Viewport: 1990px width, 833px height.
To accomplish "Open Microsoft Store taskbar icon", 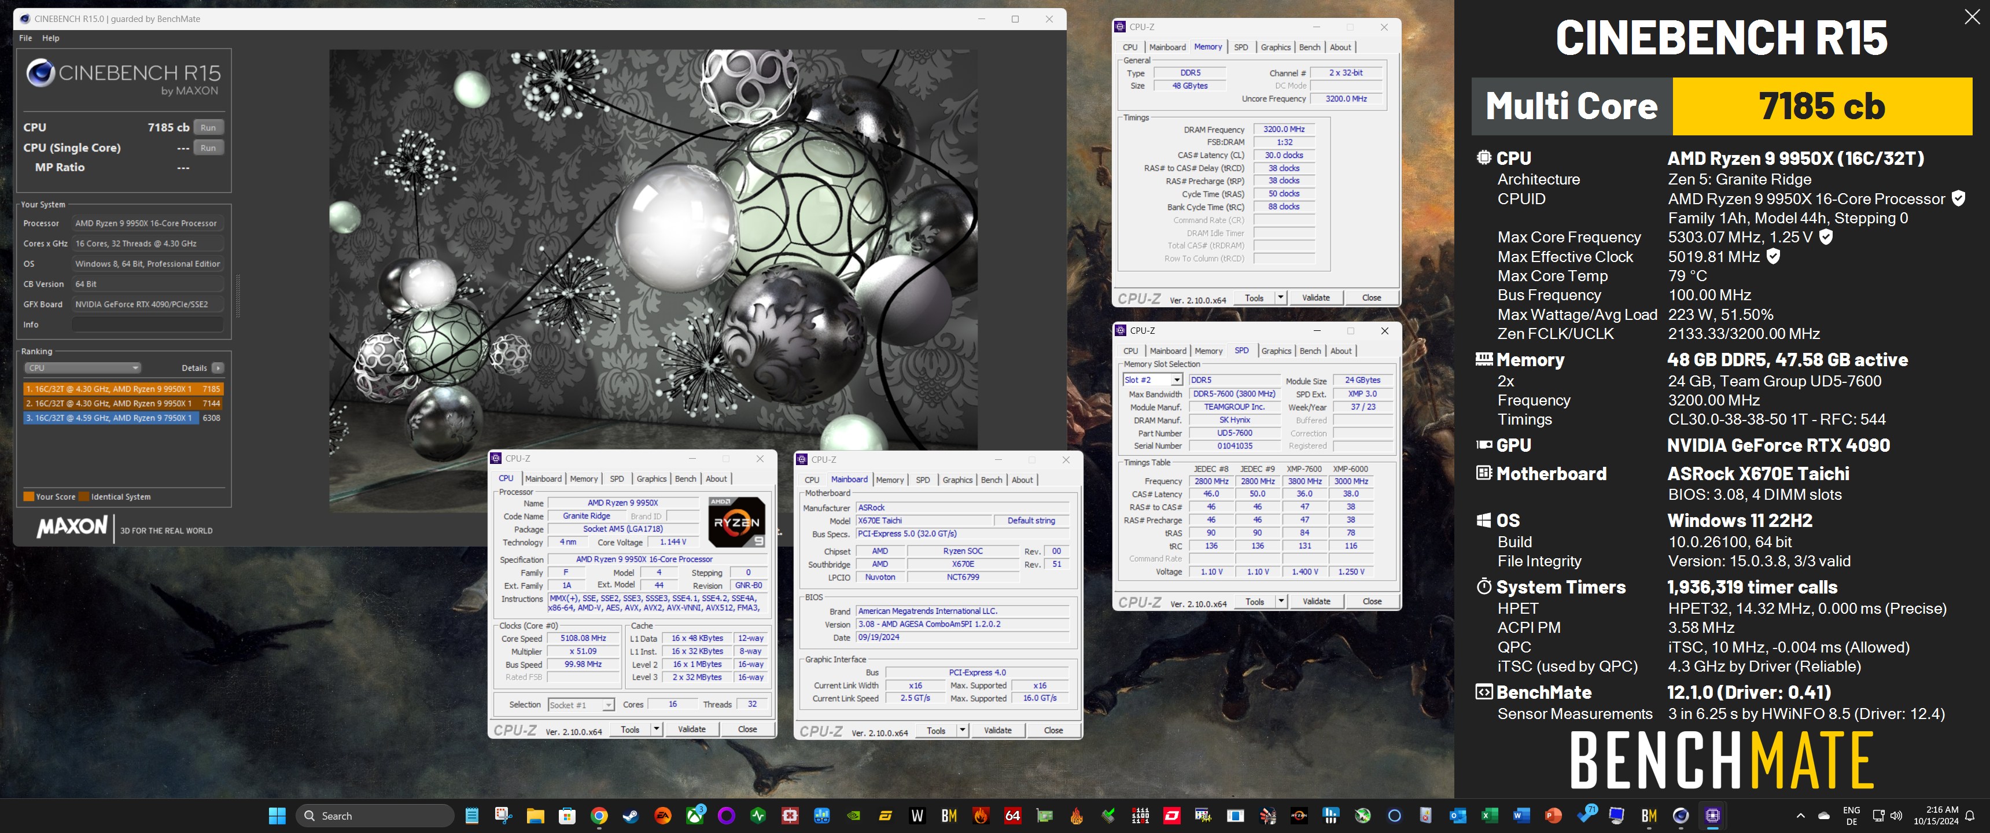I will pos(567,816).
